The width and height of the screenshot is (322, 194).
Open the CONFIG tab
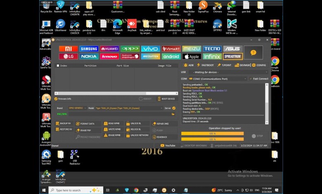click(x=259, y=65)
